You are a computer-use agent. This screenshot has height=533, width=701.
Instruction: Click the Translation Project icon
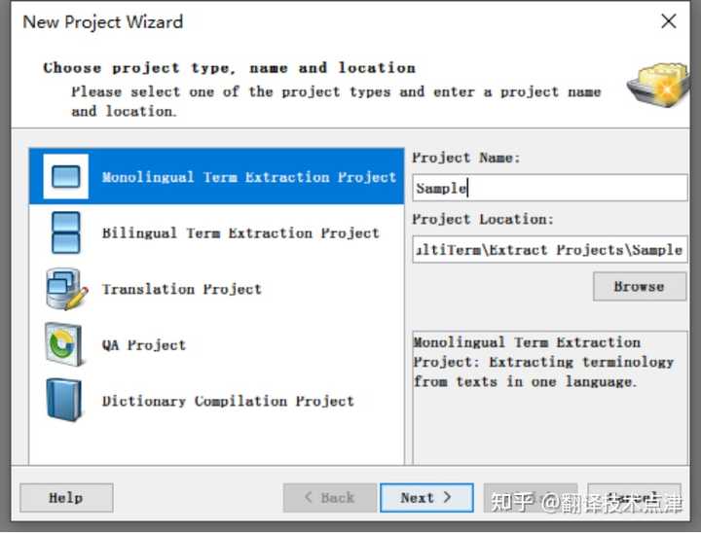click(65, 289)
